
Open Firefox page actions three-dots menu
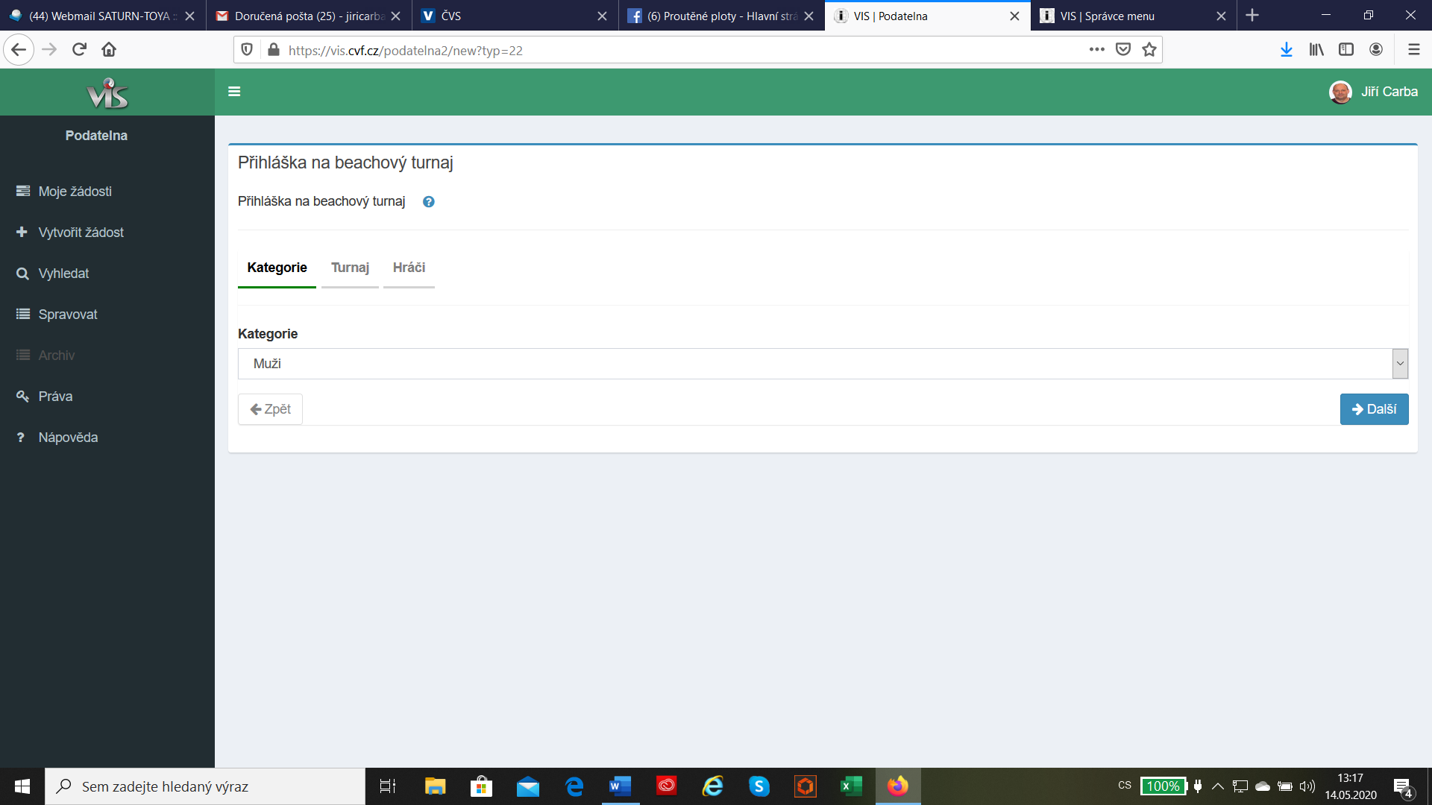click(1096, 50)
